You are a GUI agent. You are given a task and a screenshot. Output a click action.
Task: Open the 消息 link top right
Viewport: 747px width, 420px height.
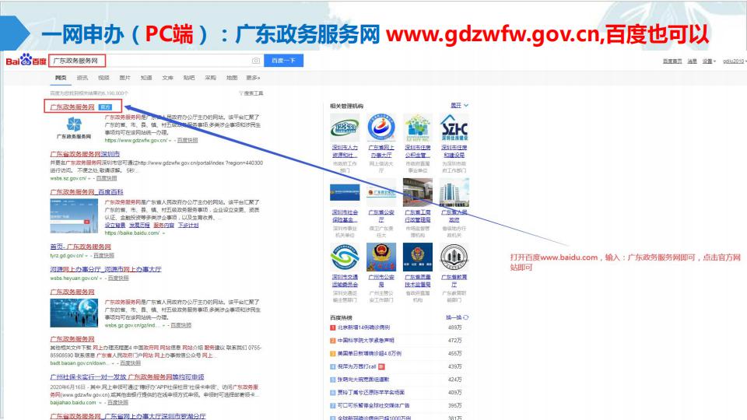(x=693, y=61)
